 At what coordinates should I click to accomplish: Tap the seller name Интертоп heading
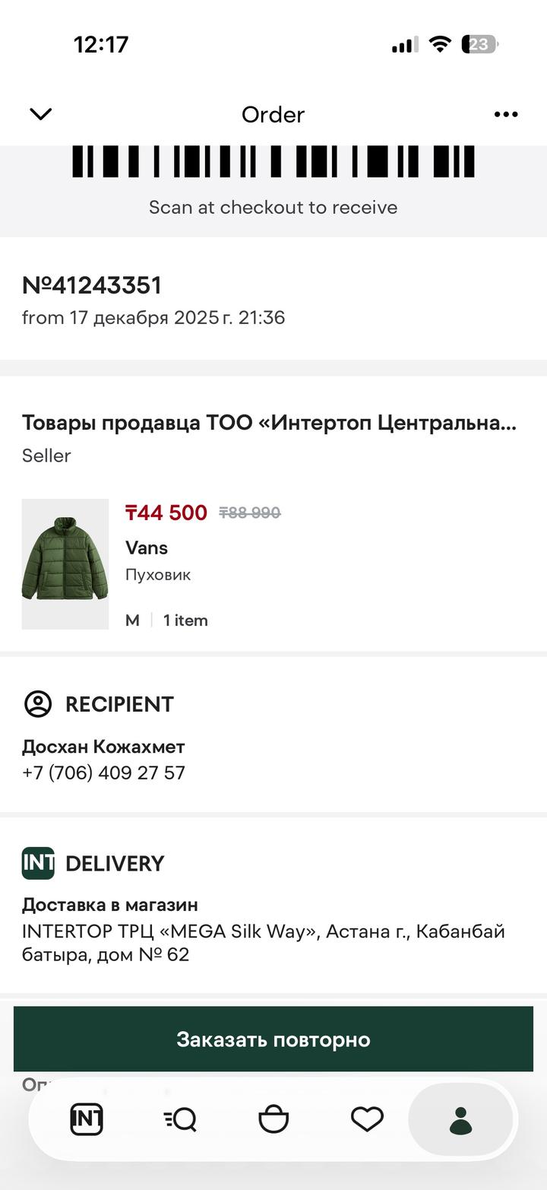point(269,423)
